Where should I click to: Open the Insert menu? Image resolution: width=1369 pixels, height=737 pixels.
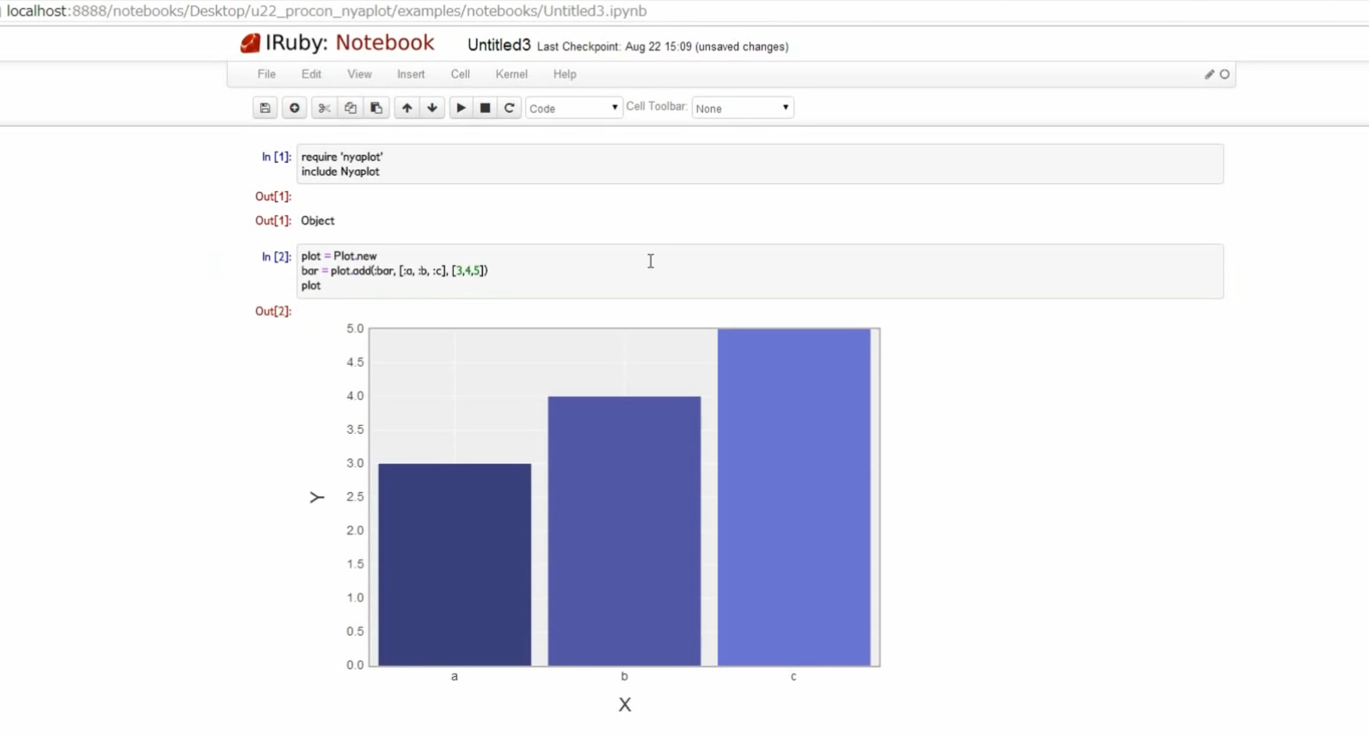click(x=411, y=74)
